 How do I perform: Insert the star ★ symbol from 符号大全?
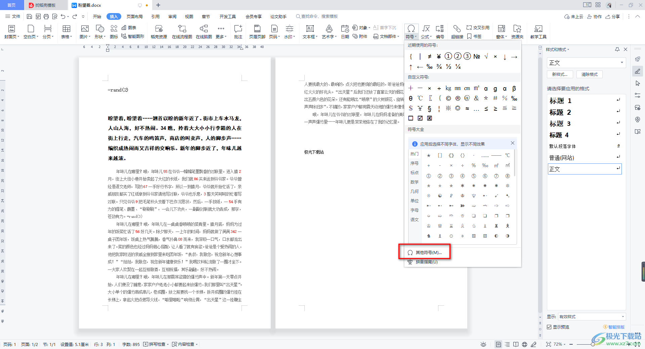[x=429, y=155]
